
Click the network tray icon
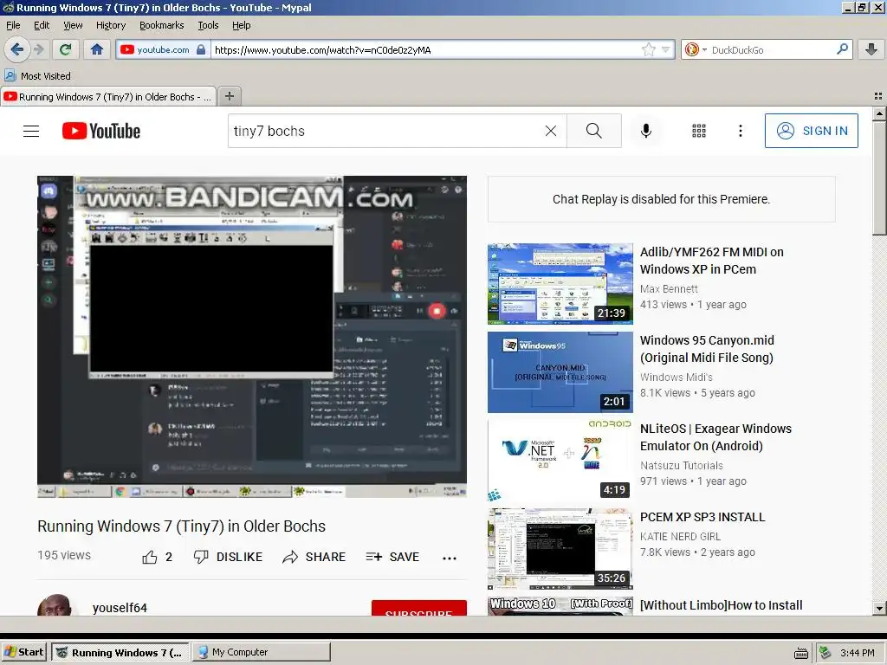(825, 653)
